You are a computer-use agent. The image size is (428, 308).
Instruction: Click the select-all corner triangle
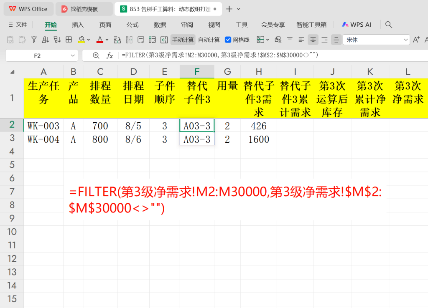pyautogui.click(x=12, y=72)
